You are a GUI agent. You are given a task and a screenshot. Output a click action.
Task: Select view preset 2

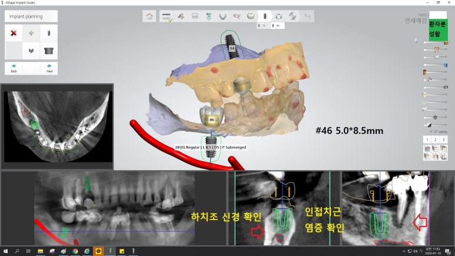click(435, 139)
